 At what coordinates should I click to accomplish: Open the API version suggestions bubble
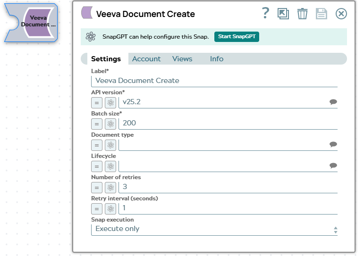click(333, 102)
